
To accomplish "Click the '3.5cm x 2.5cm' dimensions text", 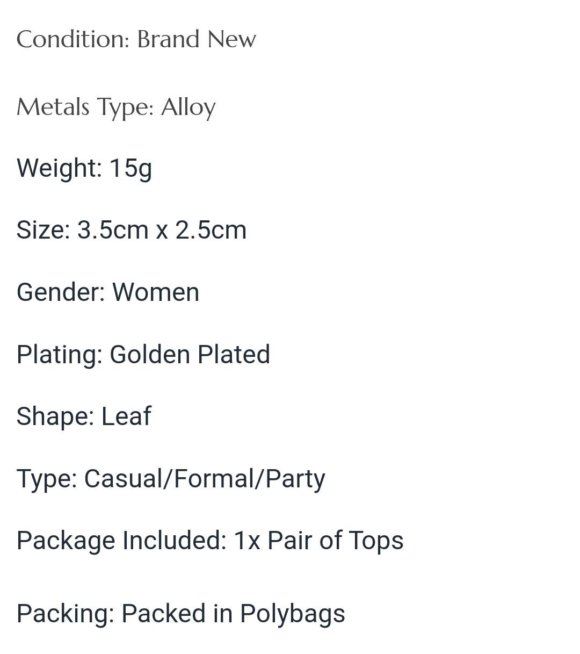I will (x=162, y=230).
